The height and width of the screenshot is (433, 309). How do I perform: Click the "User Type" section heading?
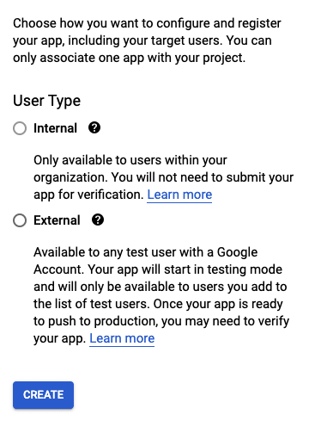[x=47, y=101]
